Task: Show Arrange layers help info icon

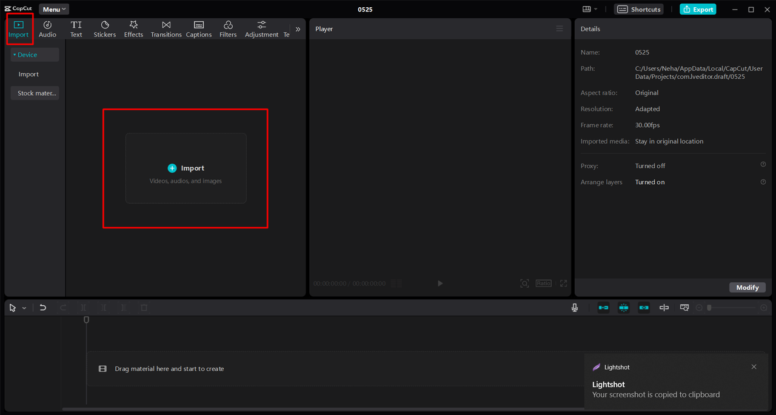Action: [x=763, y=181]
